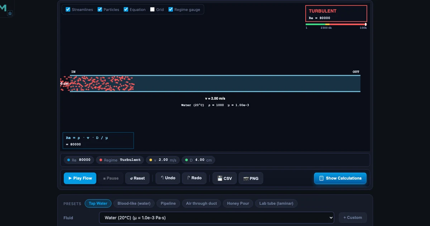Image resolution: width=430 pixels, height=226 pixels.
Task: Click the TURBULENT regime indicator box
Action: (336, 14)
